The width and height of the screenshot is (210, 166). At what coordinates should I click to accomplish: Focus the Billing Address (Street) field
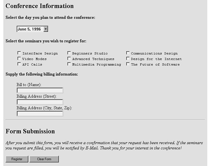(40, 102)
